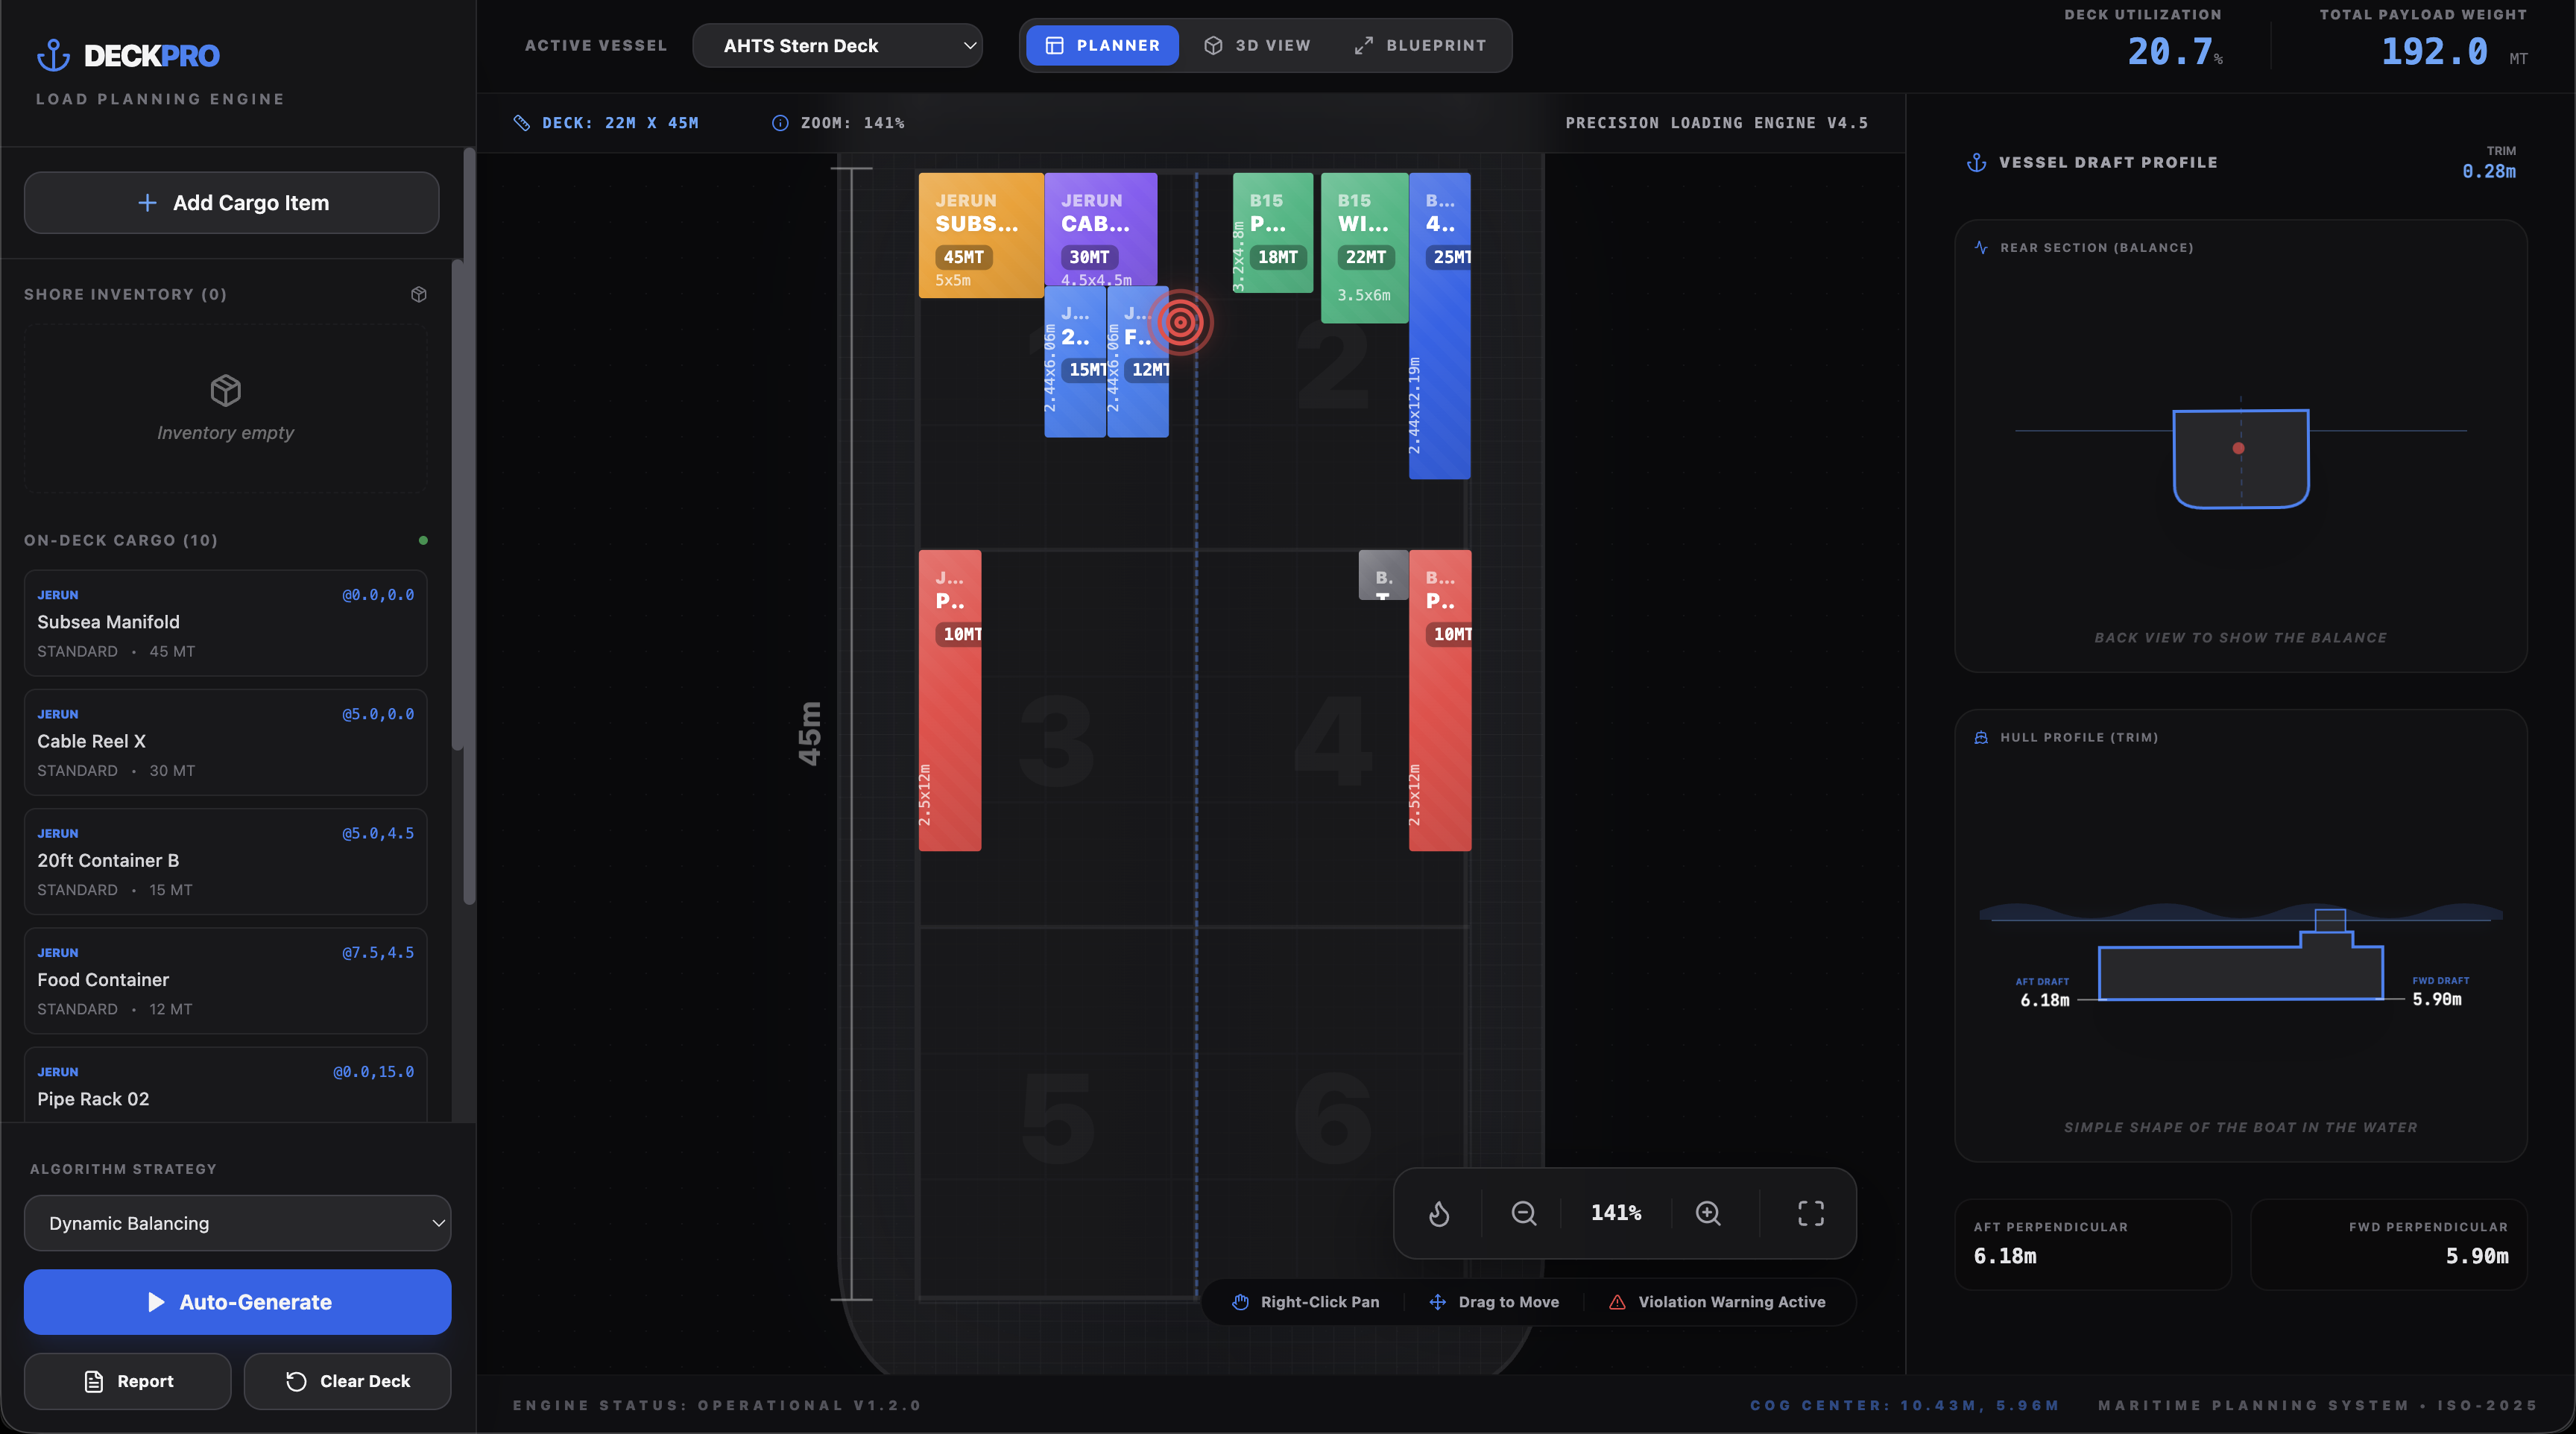The height and width of the screenshot is (1434, 2576).
Task: Open the heatmap flame icon in zoom controls
Action: tap(1440, 1213)
